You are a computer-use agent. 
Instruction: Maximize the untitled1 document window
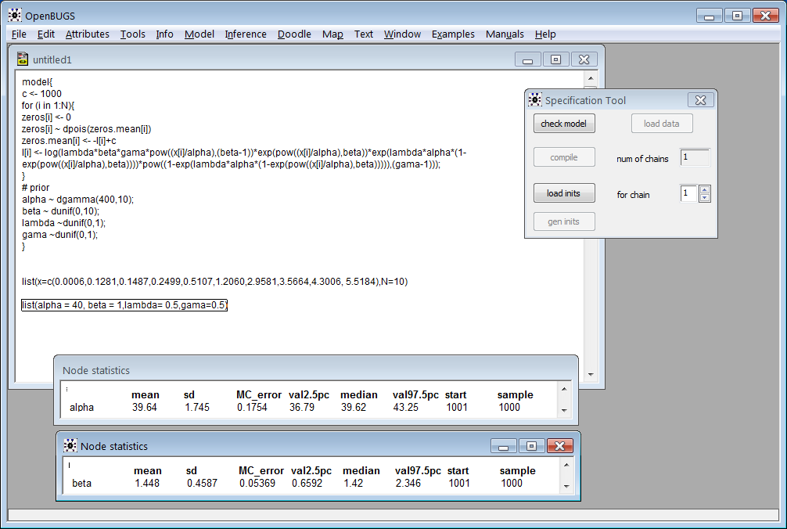point(555,59)
